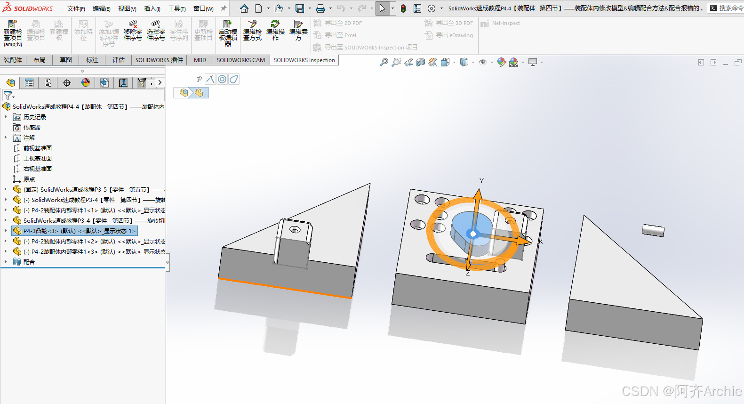Expand the 注解 tree node
This screenshot has width=744, height=404.
(x=6, y=137)
